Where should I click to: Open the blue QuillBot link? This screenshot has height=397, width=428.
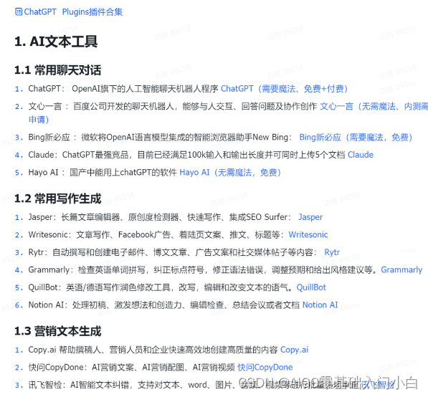pos(311,287)
